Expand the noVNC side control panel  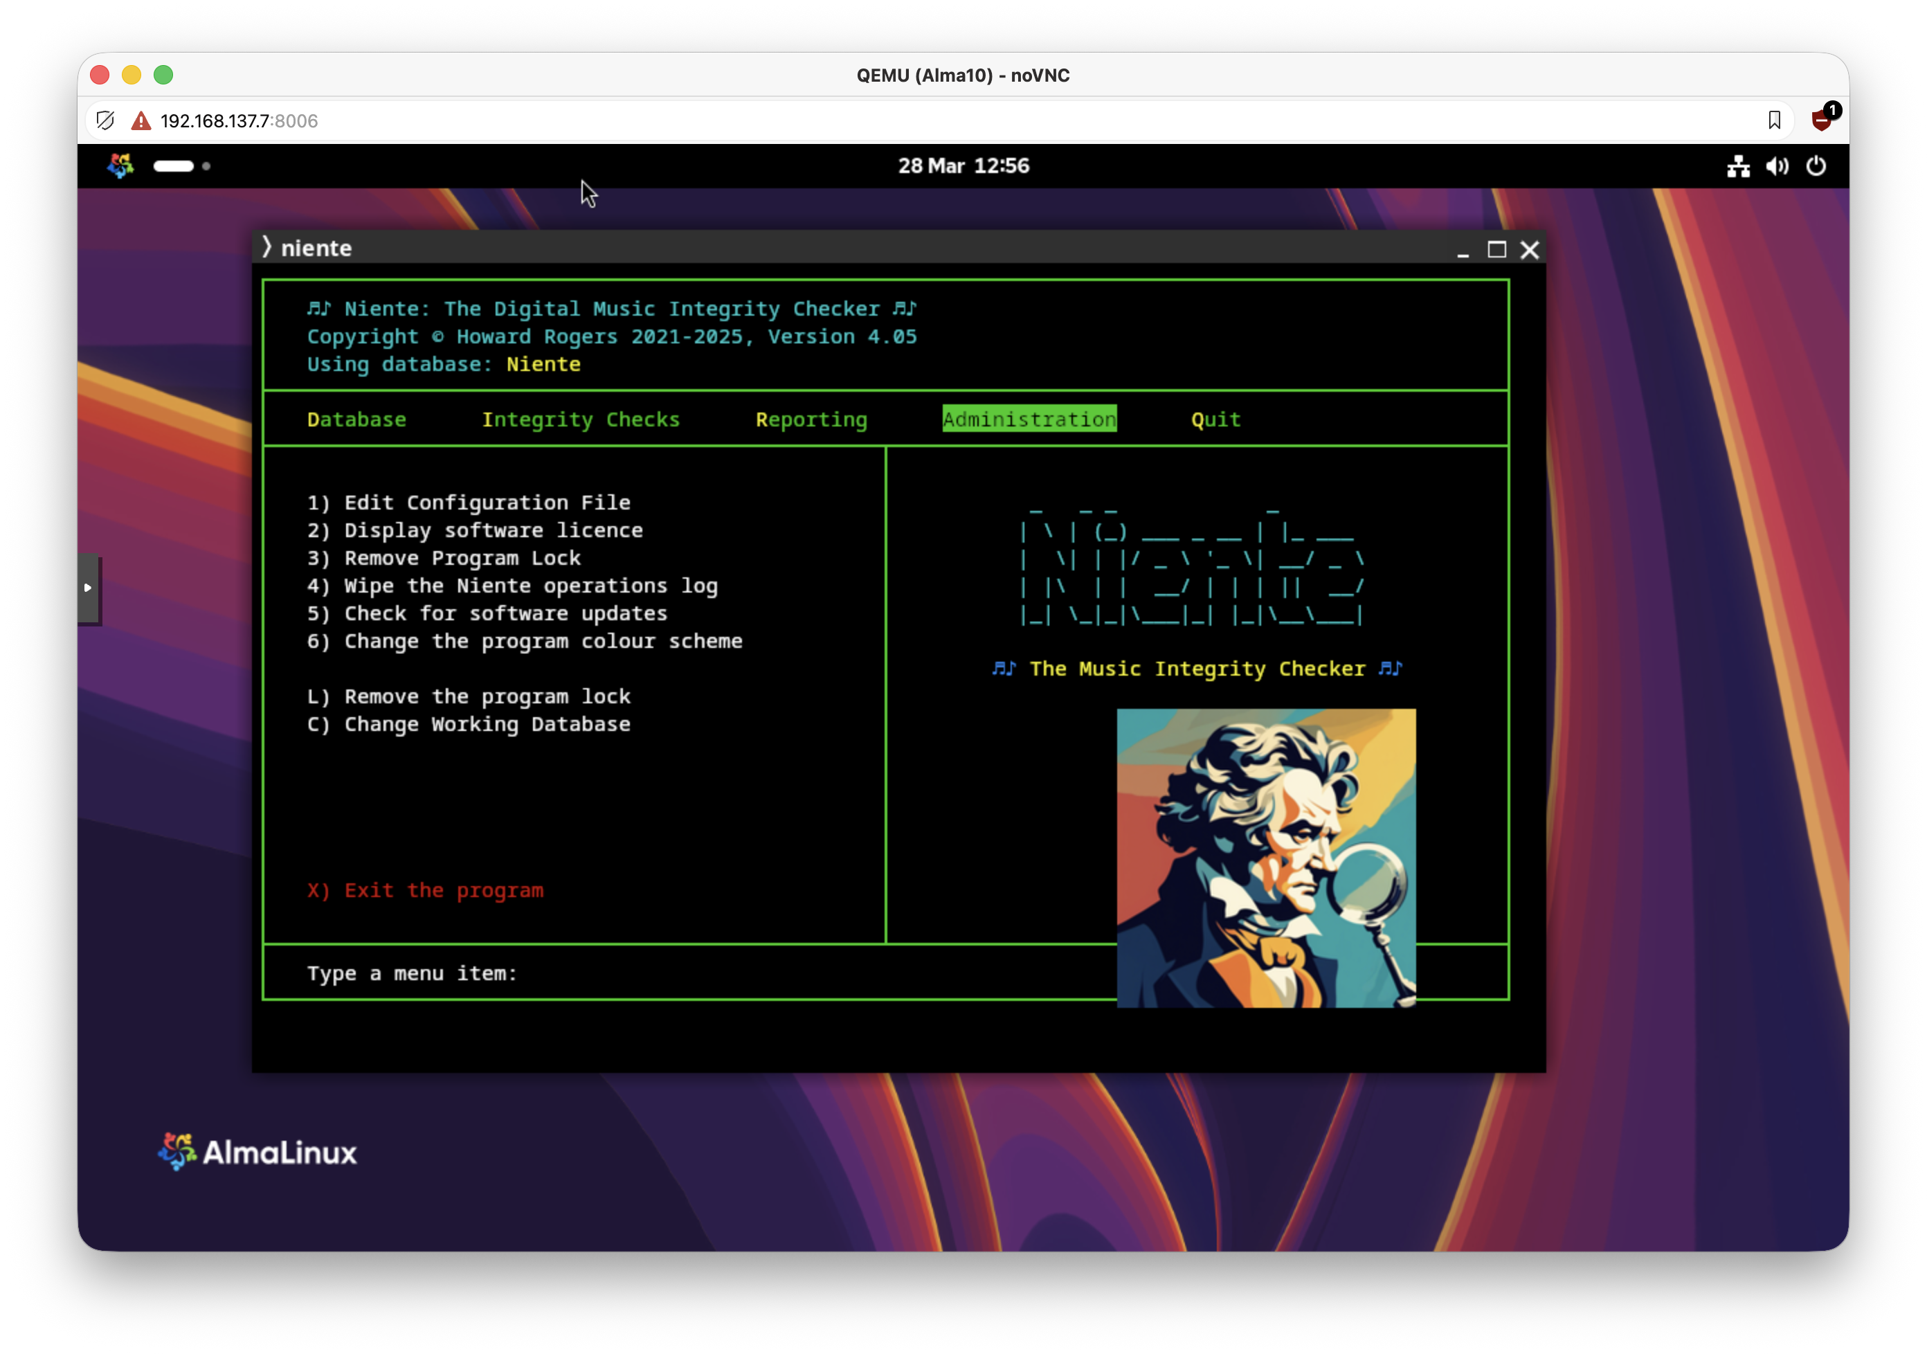(88, 588)
